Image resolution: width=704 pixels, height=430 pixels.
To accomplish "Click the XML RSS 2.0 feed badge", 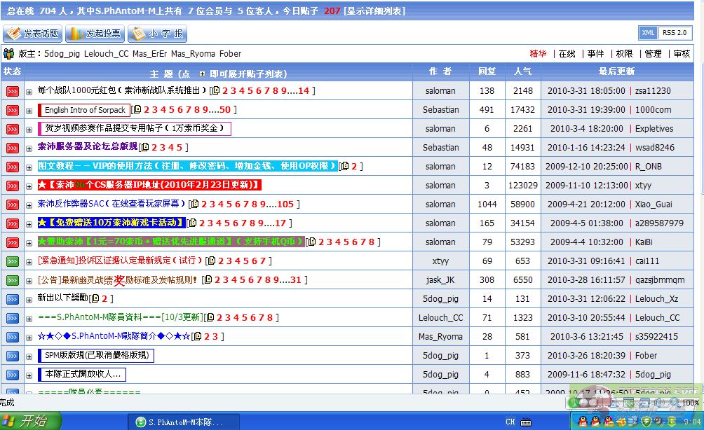I will pos(665,33).
